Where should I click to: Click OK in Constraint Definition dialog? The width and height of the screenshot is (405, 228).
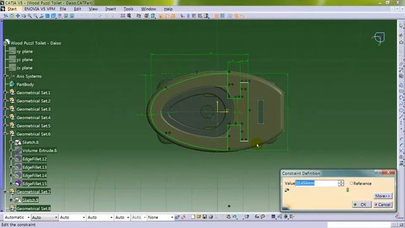click(361, 205)
